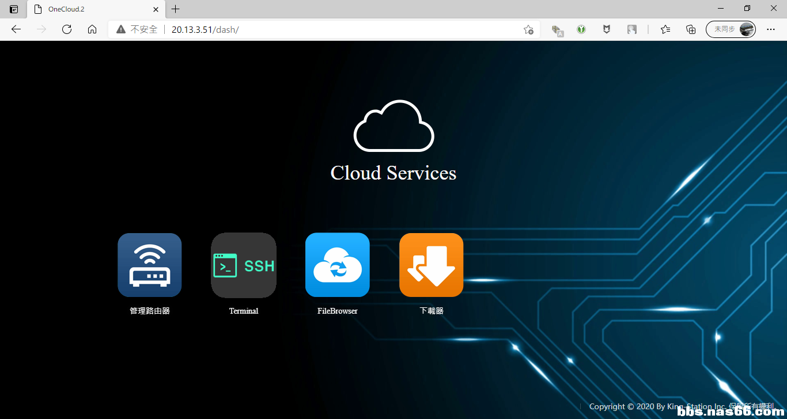Click the translate extension icon

point(557,30)
